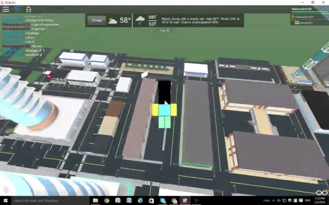This screenshot has height=205, width=329.
Task: Click the player name above health bar
Action: [301, 9]
